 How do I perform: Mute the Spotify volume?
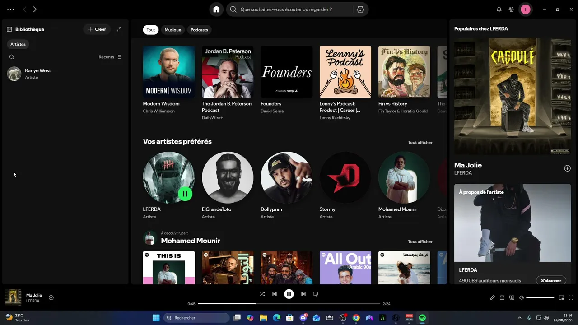[522, 298]
